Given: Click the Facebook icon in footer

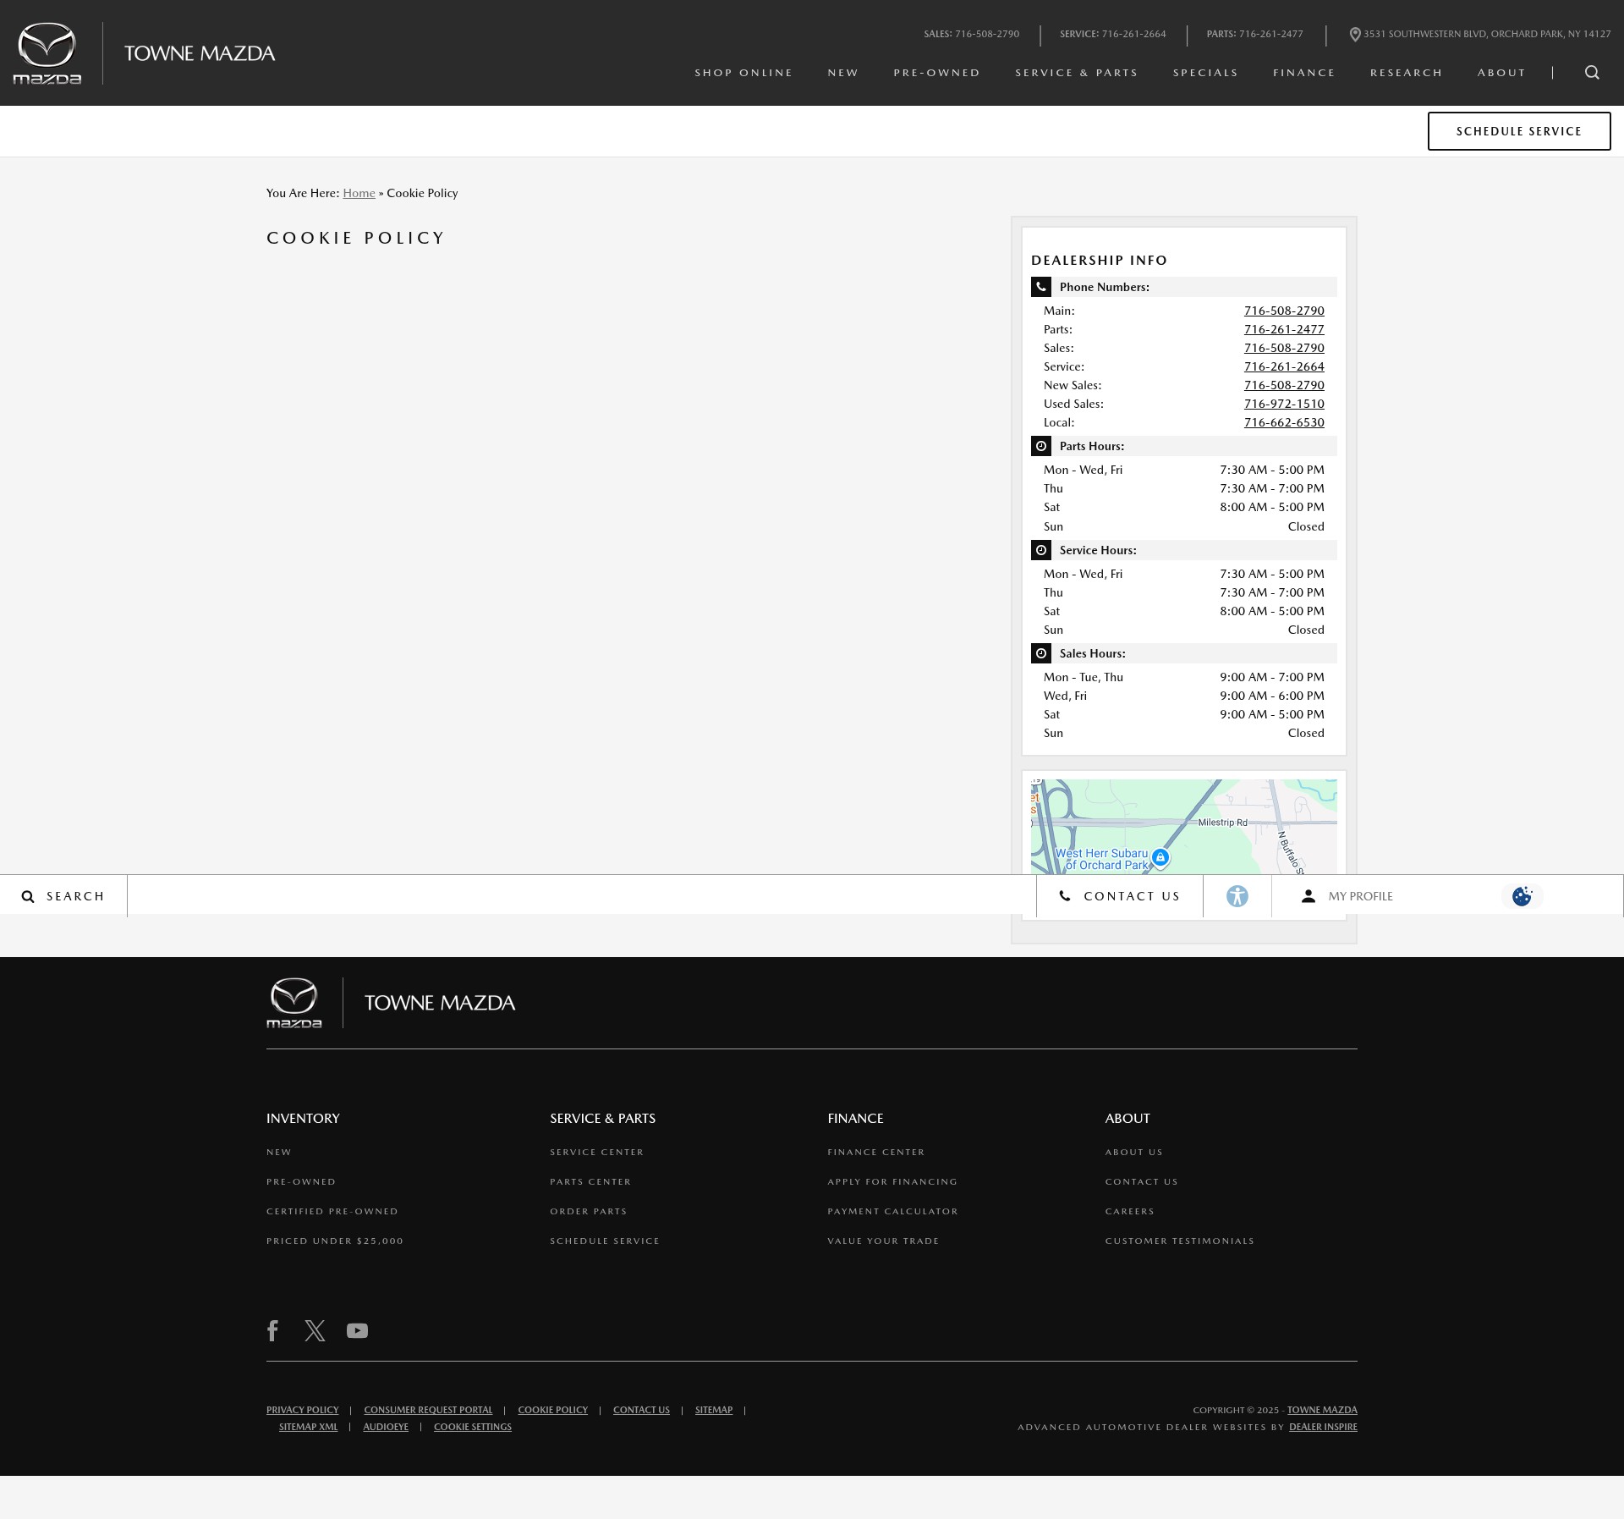Looking at the screenshot, I should (x=272, y=1331).
